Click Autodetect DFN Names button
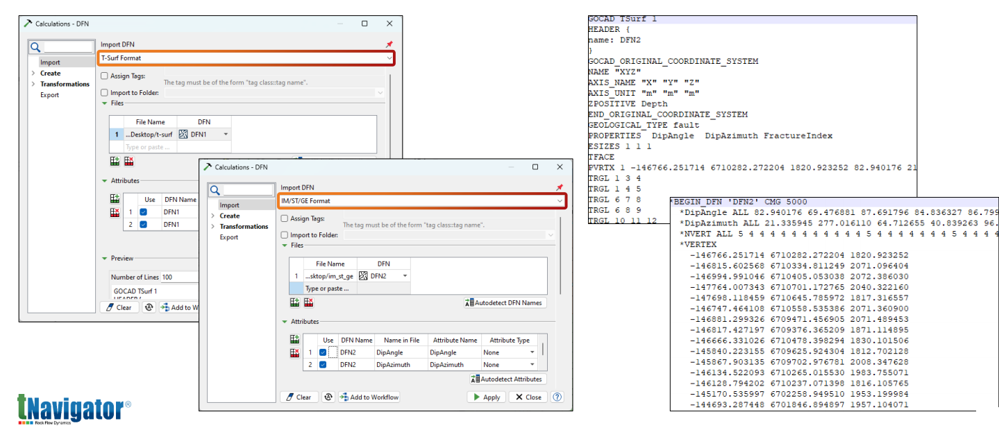Image resolution: width=999 pixels, height=430 pixels. point(505,303)
